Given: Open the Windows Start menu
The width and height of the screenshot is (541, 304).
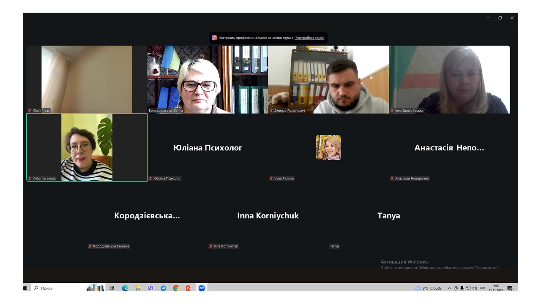Looking at the screenshot, I should [x=25, y=288].
